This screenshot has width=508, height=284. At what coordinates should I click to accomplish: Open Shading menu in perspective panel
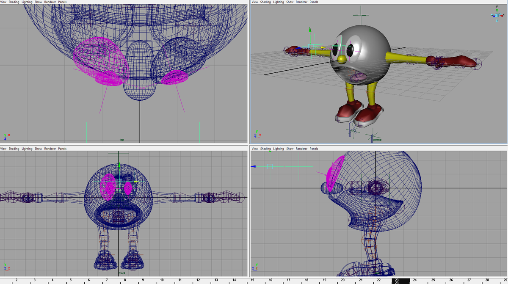(265, 2)
